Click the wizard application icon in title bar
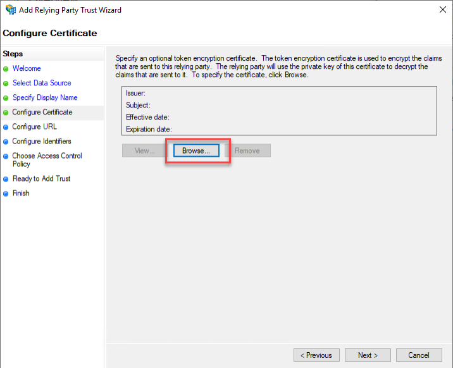 click(11, 9)
